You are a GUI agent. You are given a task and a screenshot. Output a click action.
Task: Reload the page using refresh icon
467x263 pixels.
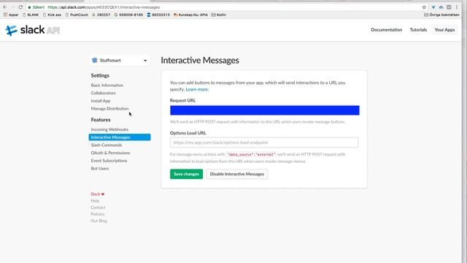tap(20, 7)
